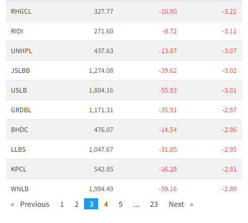Viewport: 248px width, 223px height.
Task: Open page 2 of the results
Action: (76, 204)
